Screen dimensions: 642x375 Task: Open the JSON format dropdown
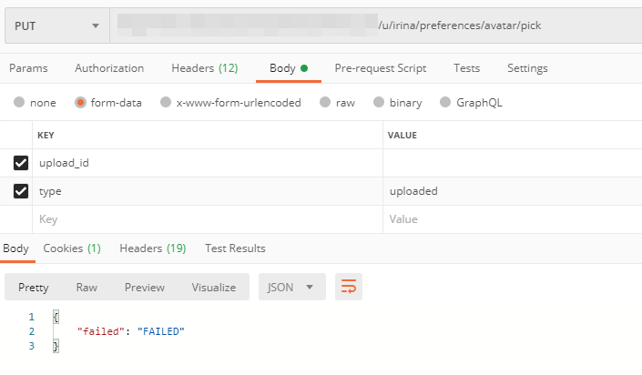click(x=292, y=287)
